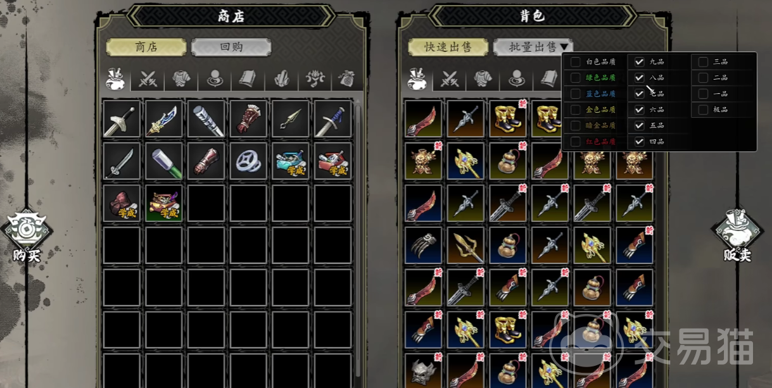Select the all-items bag icon in backpack

(416, 79)
